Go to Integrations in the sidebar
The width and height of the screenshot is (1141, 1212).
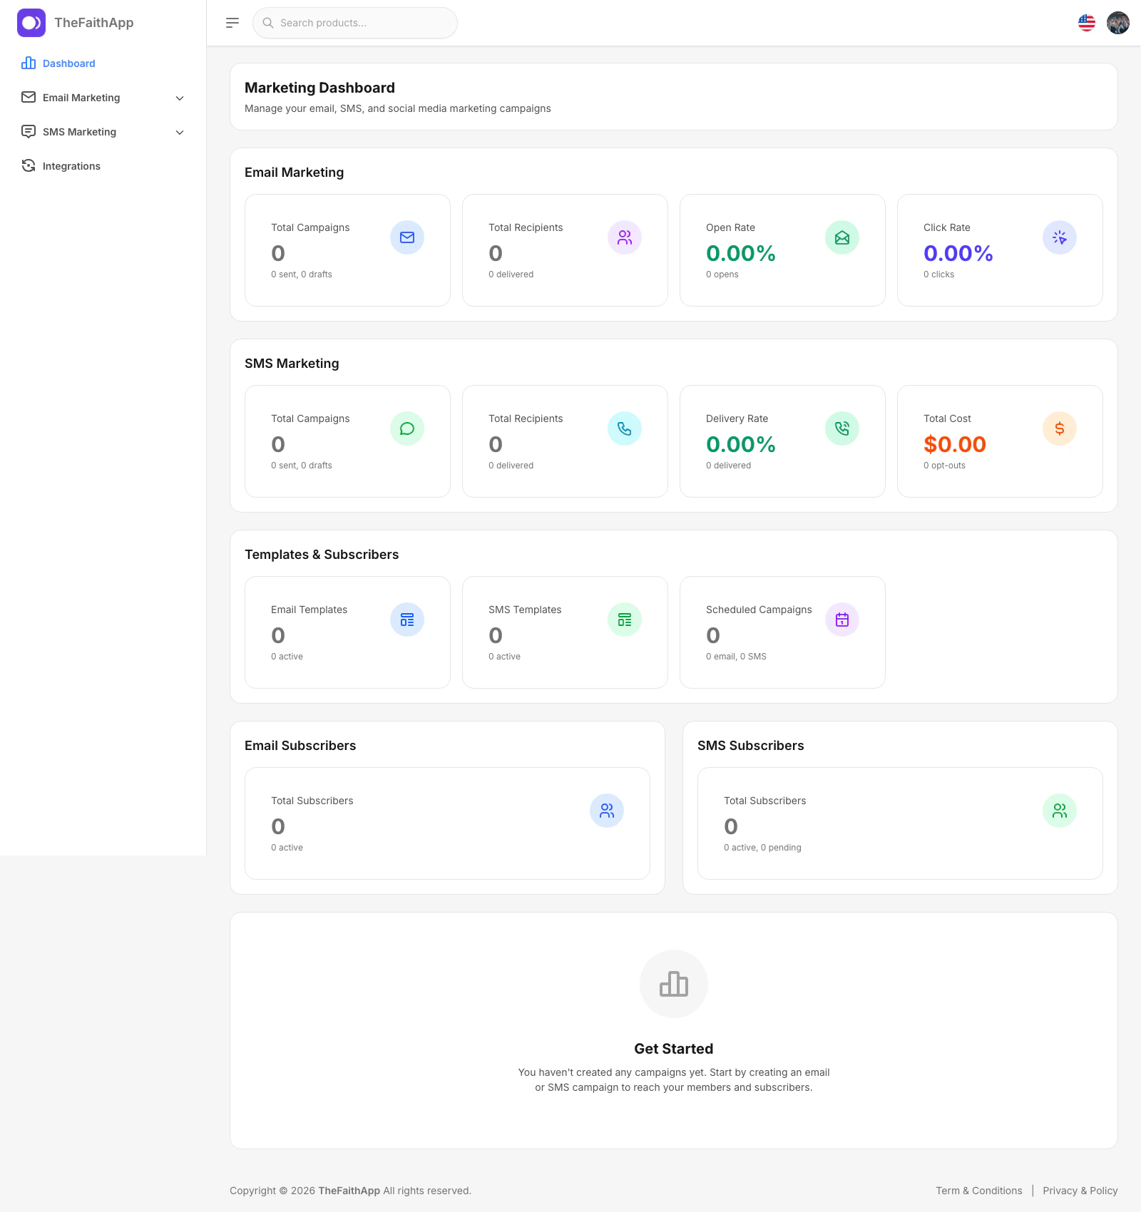[x=103, y=166]
